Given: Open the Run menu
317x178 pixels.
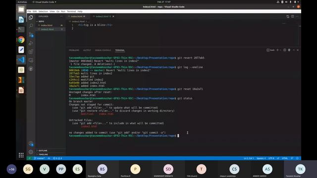Looking at the screenshot, I should [x=63, y=11].
